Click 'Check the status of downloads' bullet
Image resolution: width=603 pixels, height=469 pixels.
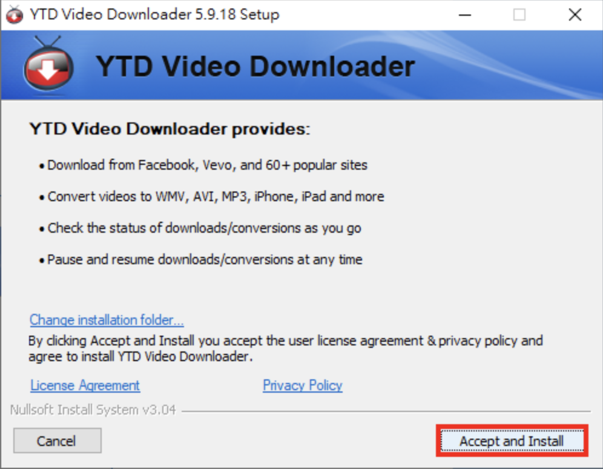coord(204,228)
